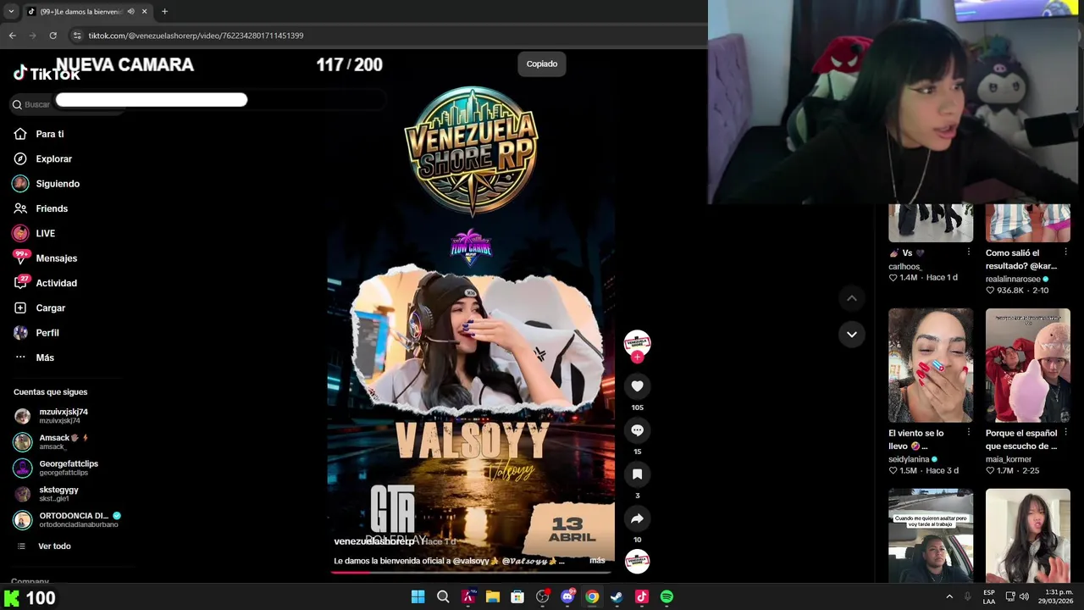The image size is (1084, 610).
Task: Open maia_kormer creator profile
Action: coord(1008,459)
